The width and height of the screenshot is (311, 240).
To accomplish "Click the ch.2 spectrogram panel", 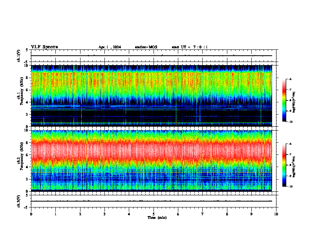I will (x=151, y=161).
